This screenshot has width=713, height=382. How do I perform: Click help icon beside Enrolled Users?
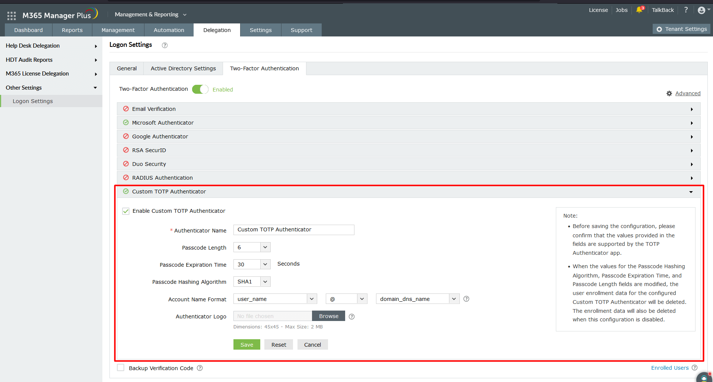click(694, 367)
